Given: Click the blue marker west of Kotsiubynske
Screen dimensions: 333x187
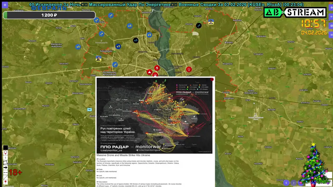Looking at the screenshot, I should pos(78,47).
